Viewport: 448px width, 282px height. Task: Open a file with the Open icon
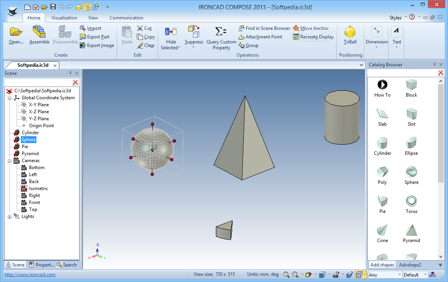pyautogui.click(x=16, y=31)
